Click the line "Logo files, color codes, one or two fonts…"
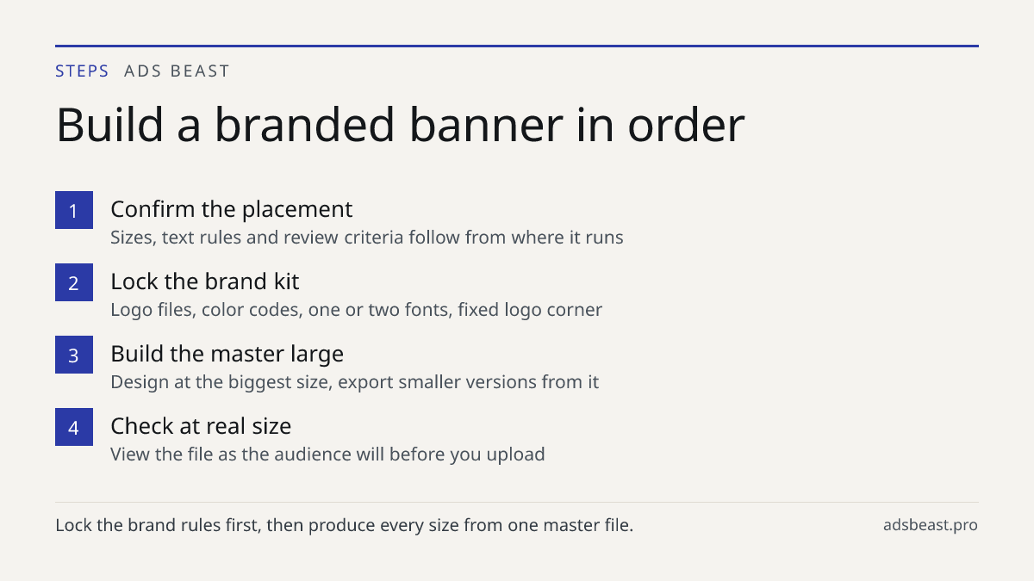1034x581 pixels. click(357, 309)
